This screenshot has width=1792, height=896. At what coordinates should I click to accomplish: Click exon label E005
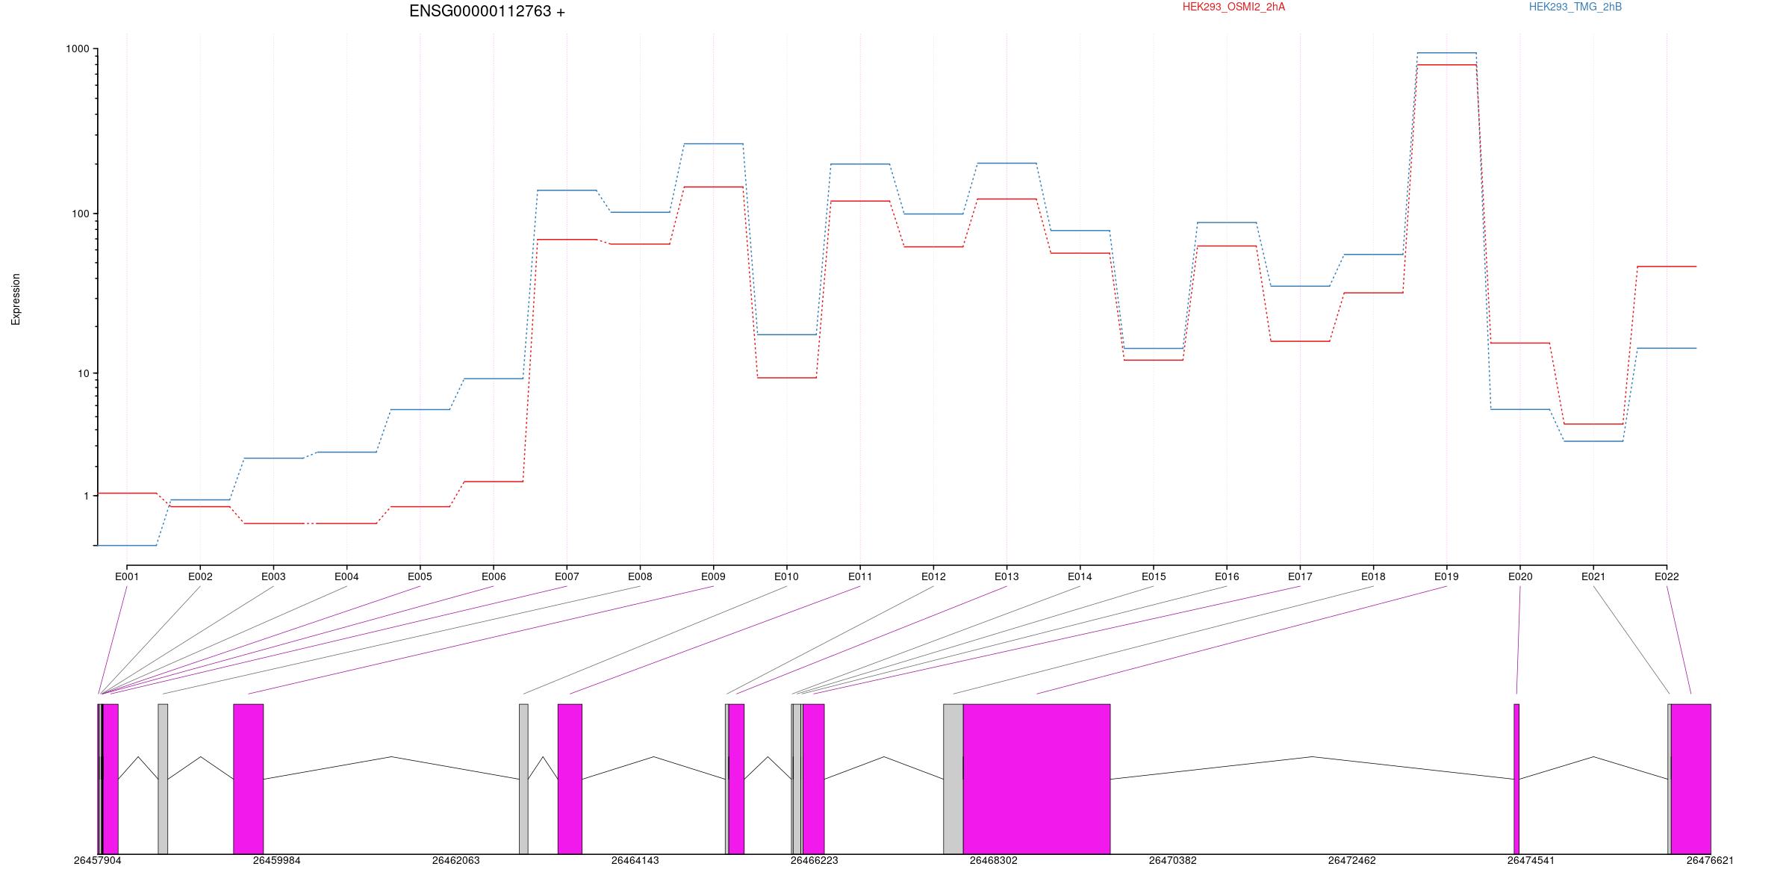[420, 576]
